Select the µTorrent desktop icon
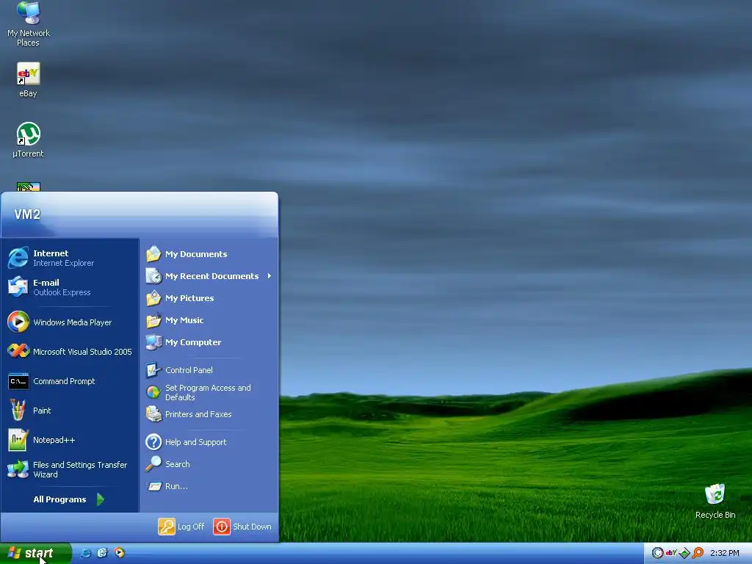 (x=29, y=140)
